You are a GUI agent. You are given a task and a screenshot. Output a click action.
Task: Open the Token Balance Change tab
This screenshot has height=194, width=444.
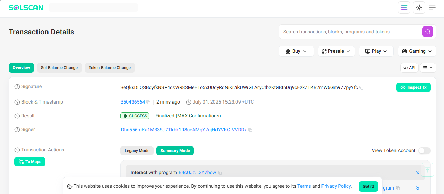click(109, 68)
